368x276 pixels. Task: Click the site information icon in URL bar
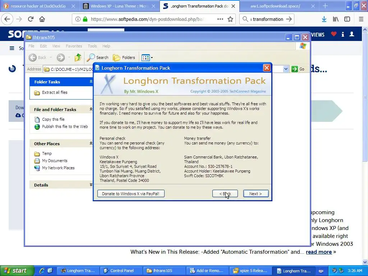(78, 19)
